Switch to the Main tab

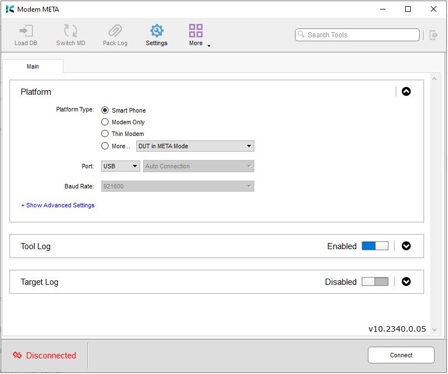[33, 66]
